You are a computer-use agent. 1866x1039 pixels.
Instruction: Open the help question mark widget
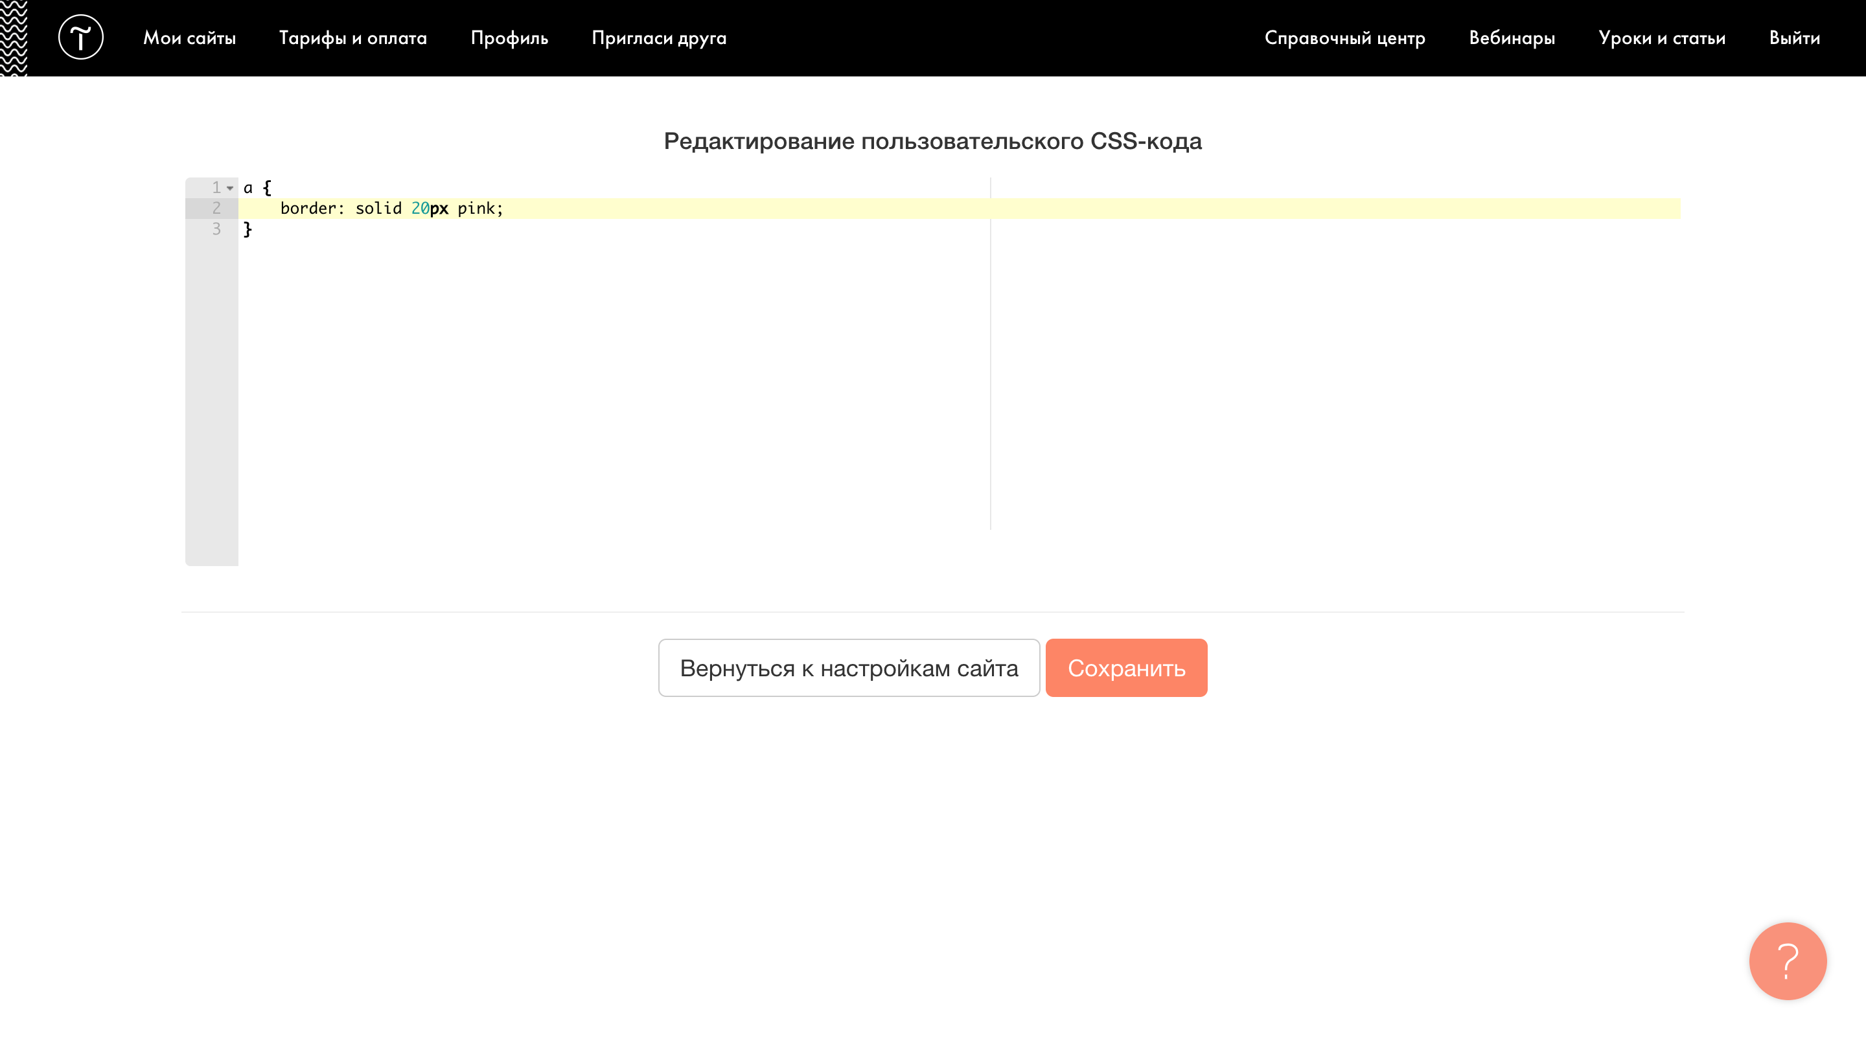1787,960
